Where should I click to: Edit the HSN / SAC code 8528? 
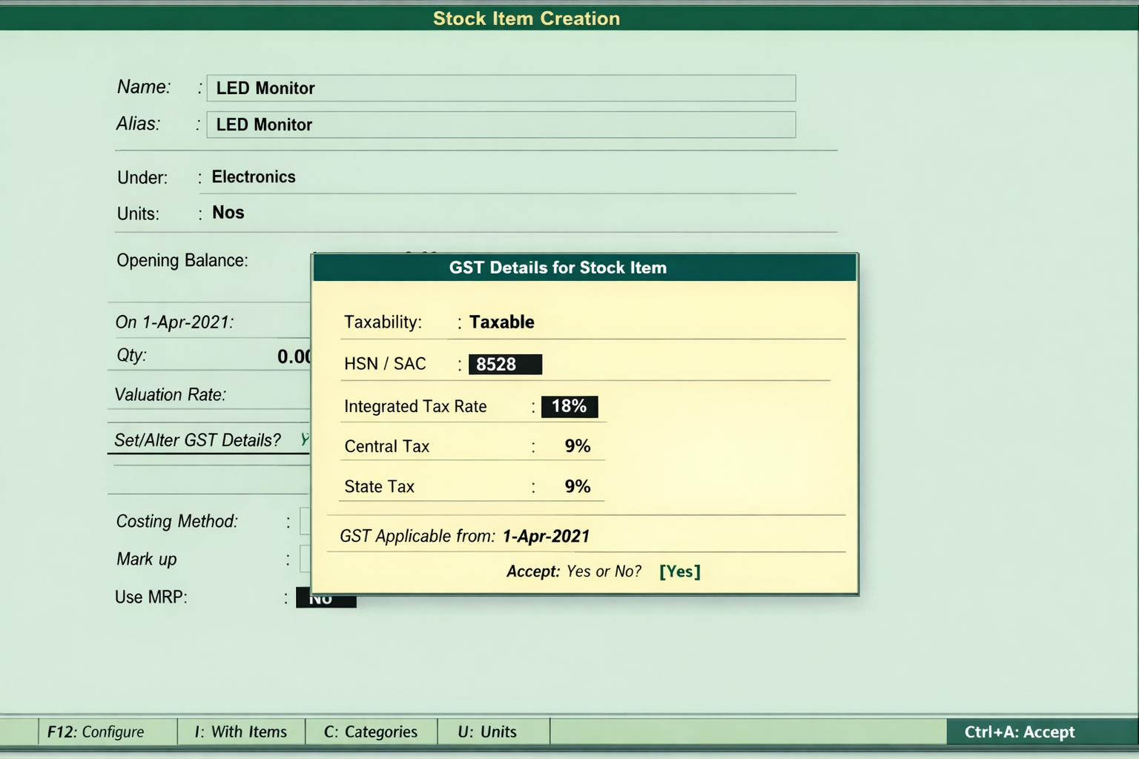506,363
